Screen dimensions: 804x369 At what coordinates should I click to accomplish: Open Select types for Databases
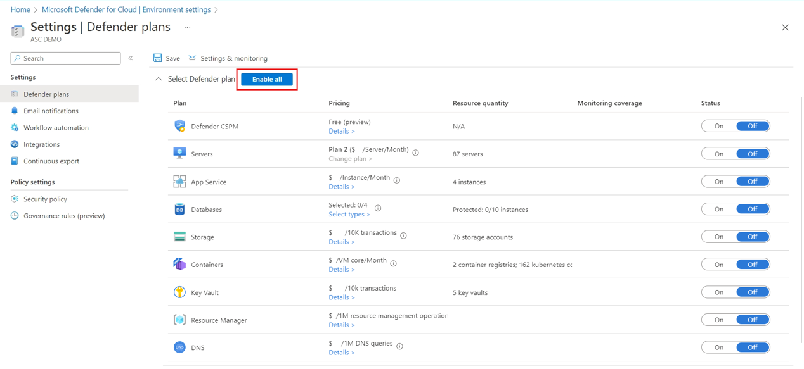point(349,215)
